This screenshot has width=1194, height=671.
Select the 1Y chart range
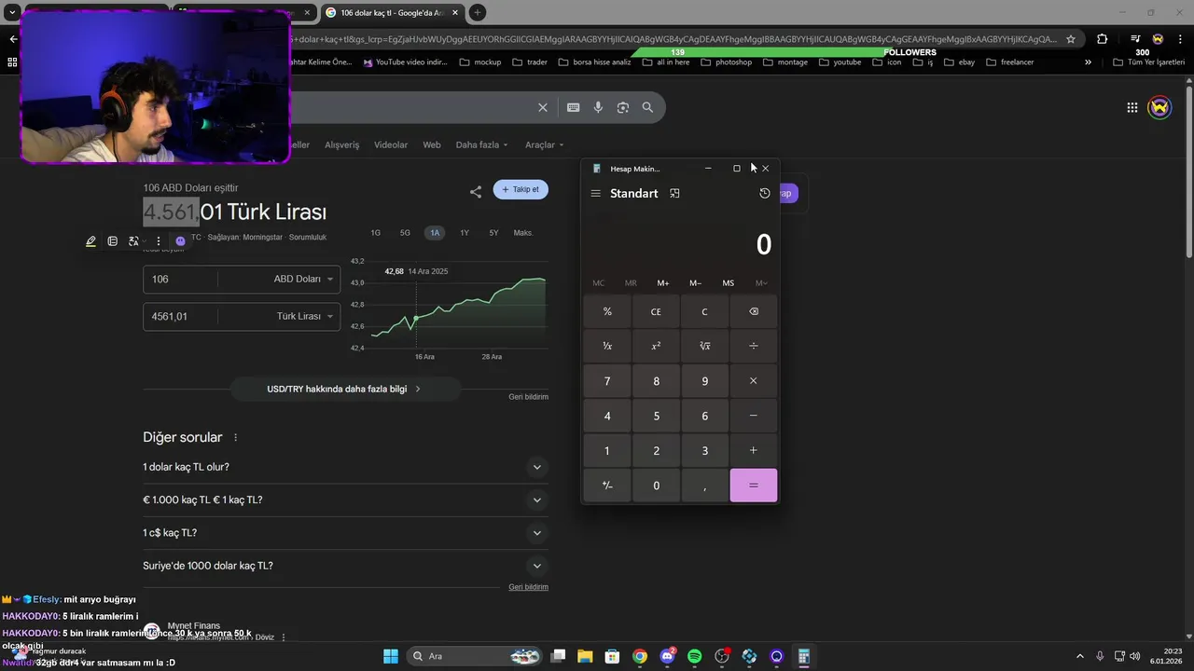(465, 233)
